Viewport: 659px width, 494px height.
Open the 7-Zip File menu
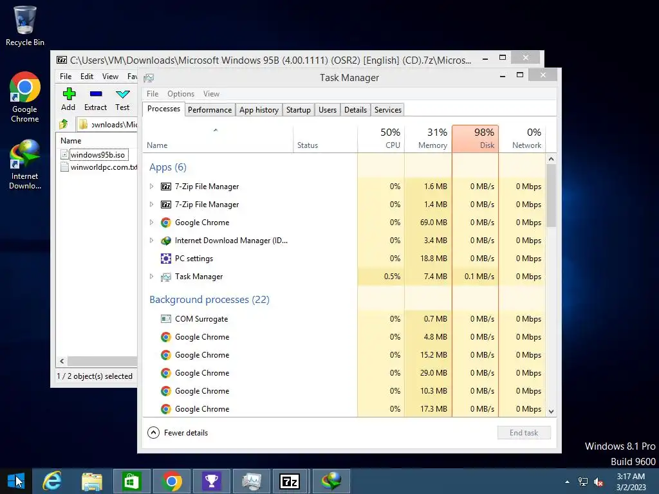coord(66,77)
